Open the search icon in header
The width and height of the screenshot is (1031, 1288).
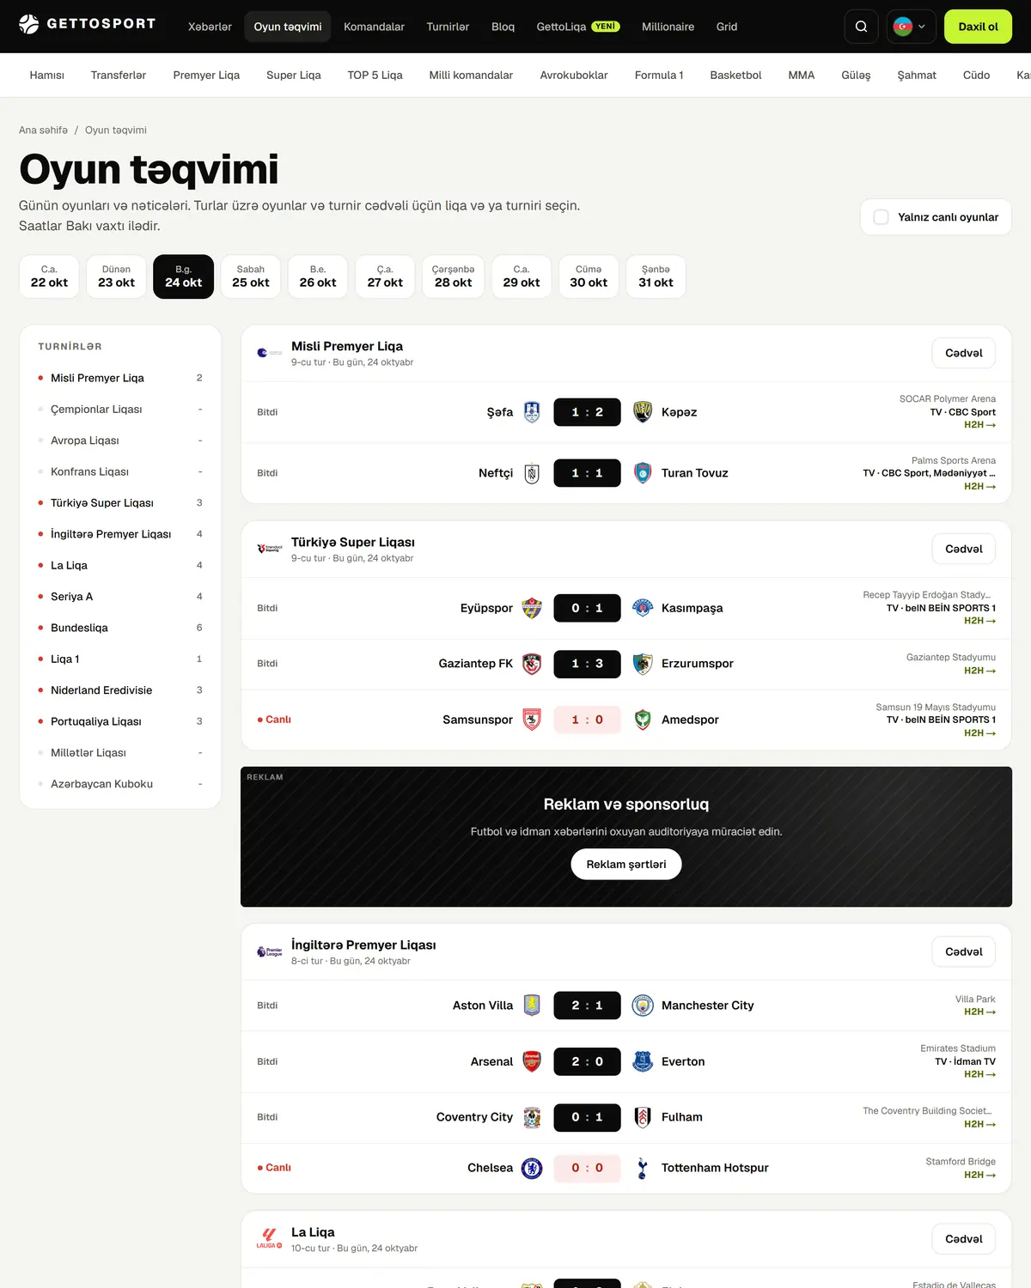click(861, 27)
